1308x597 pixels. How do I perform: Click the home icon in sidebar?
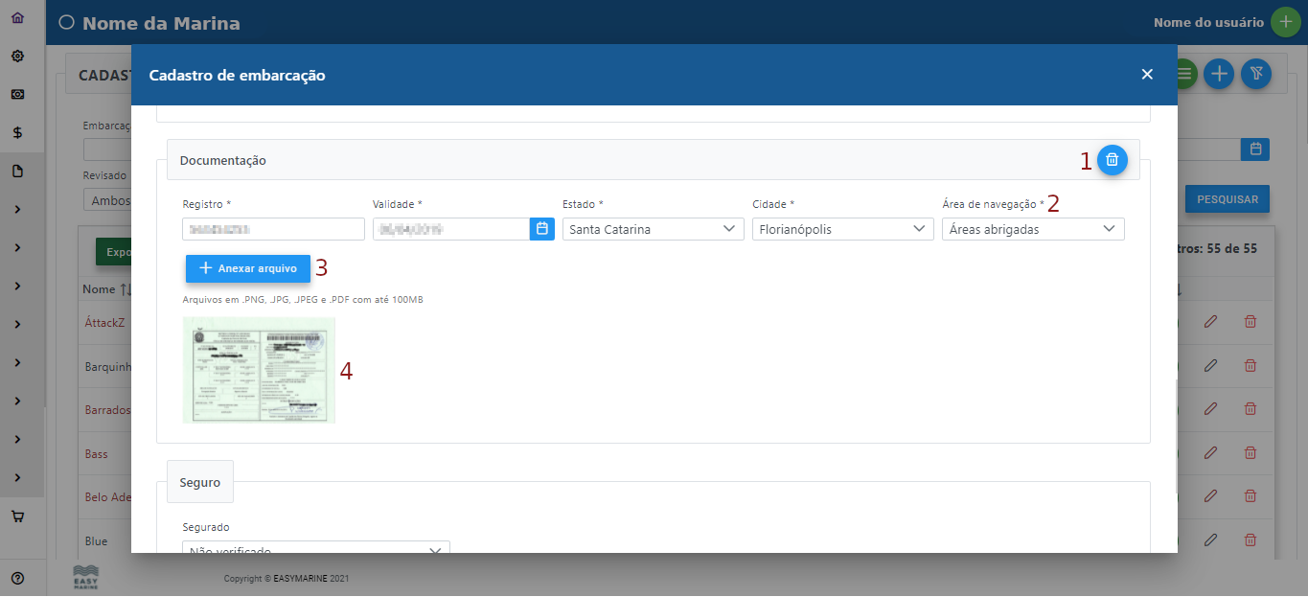(17, 18)
